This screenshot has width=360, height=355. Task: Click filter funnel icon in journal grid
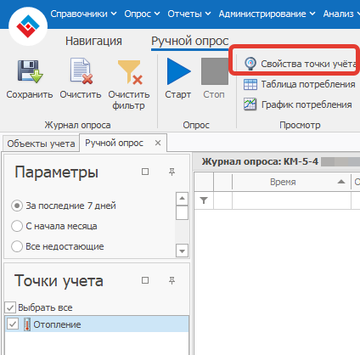[204, 200]
